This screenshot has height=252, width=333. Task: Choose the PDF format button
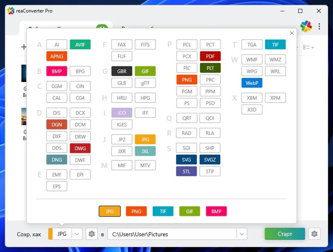pyautogui.click(x=210, y=56)
